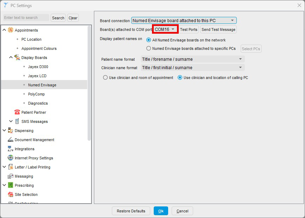Click the Document Management scanner icon

coord(11,140)
